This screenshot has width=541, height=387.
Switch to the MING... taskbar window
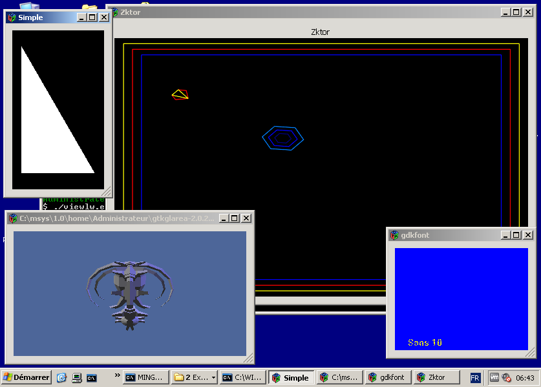click(146, 377)
